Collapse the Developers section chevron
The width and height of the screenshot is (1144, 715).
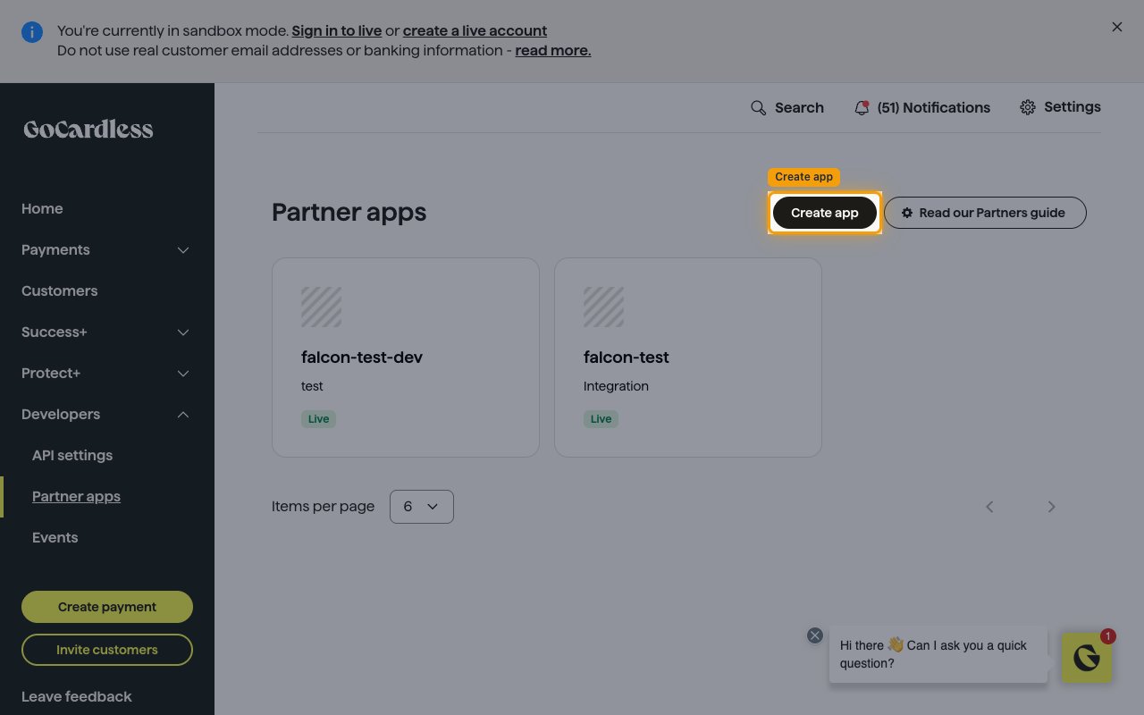(x=183, y=415)
